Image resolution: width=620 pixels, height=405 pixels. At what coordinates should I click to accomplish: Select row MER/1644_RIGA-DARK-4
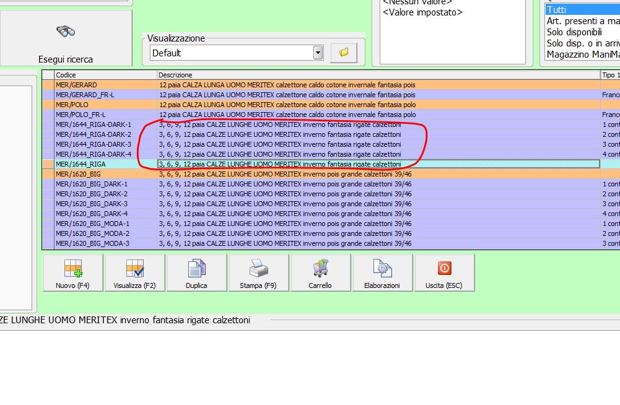(105, 154)
